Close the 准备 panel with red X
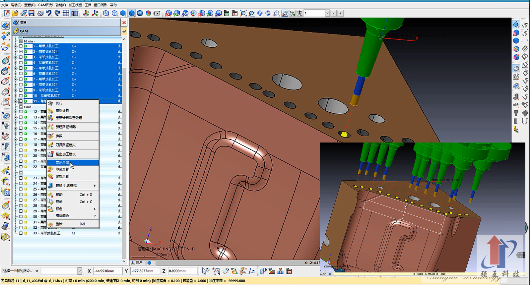 click(x=124, y=23)
